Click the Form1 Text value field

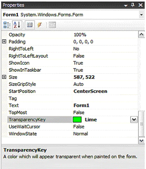[105, 105]
